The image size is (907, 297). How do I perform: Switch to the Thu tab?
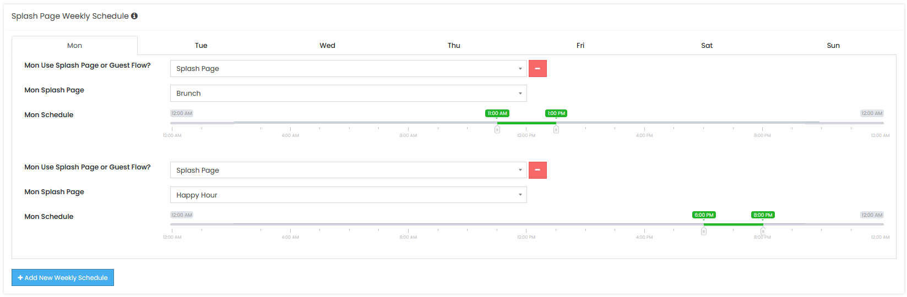(454, 46)
